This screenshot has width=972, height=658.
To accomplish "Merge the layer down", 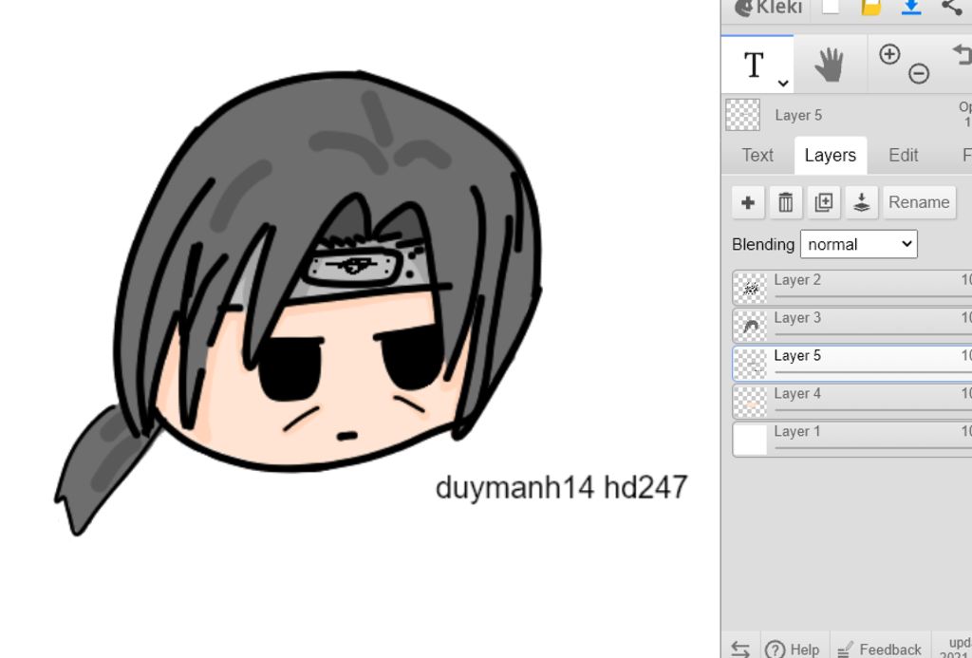I will pos(861,202).
